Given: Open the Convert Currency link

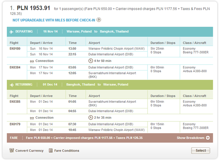Looking at the screenshot, I should point(29,150).
